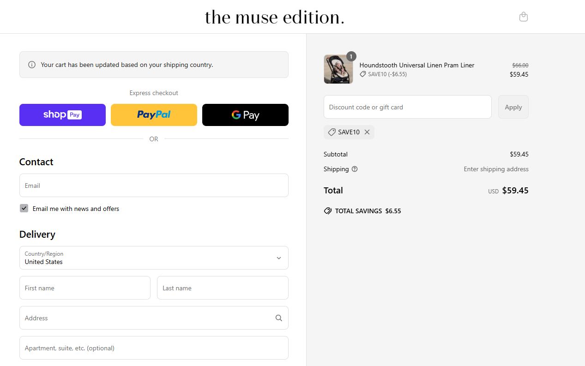
Task: Click the Discount code or gift card field
Action: pos(407,107)
